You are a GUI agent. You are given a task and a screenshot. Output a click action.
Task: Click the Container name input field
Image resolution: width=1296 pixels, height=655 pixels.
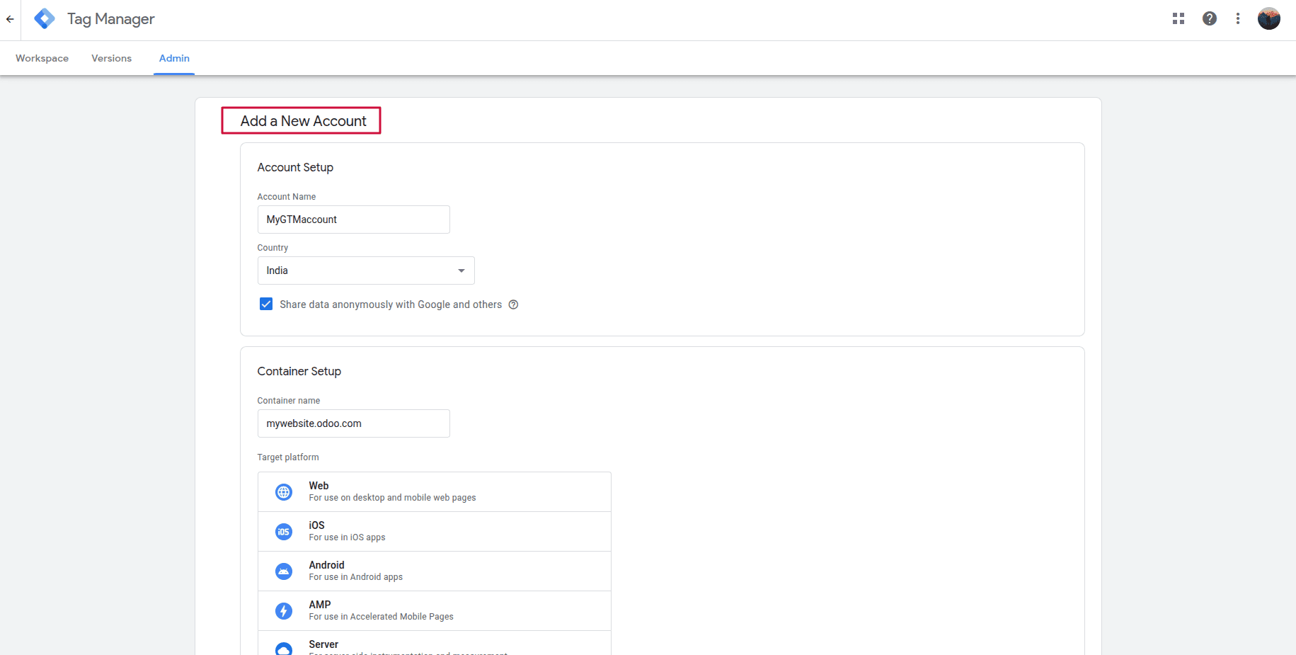pyautogui.click(x=354, y=423)
